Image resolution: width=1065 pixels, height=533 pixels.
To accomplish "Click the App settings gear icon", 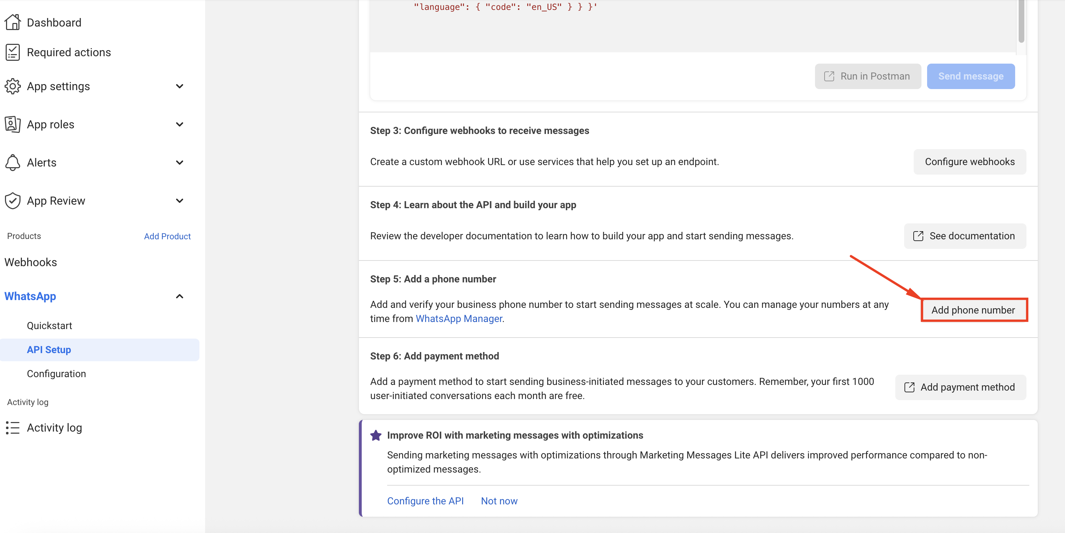I will click(x=13, y=86).
